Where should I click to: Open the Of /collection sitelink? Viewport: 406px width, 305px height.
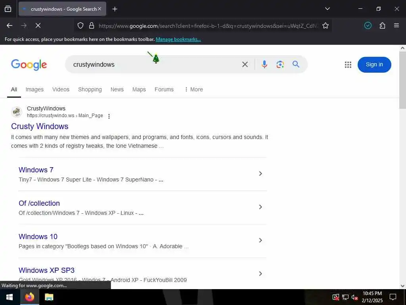point(39,203)
